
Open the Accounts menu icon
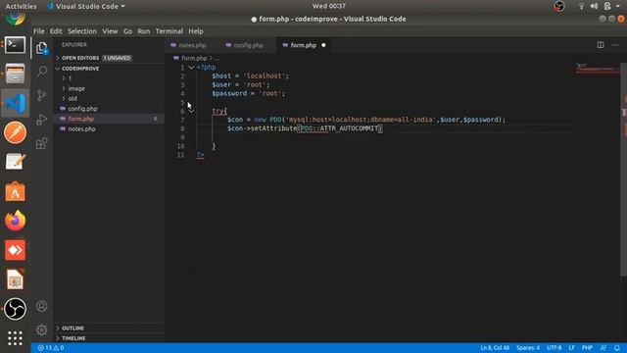coord(41,306)
